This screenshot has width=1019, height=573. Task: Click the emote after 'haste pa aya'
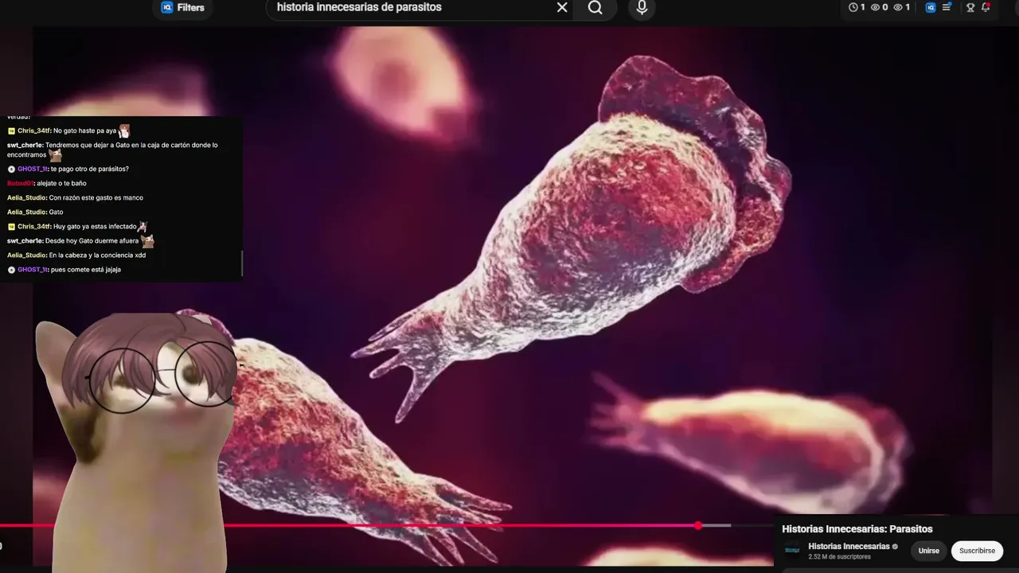tap(124, 131)
